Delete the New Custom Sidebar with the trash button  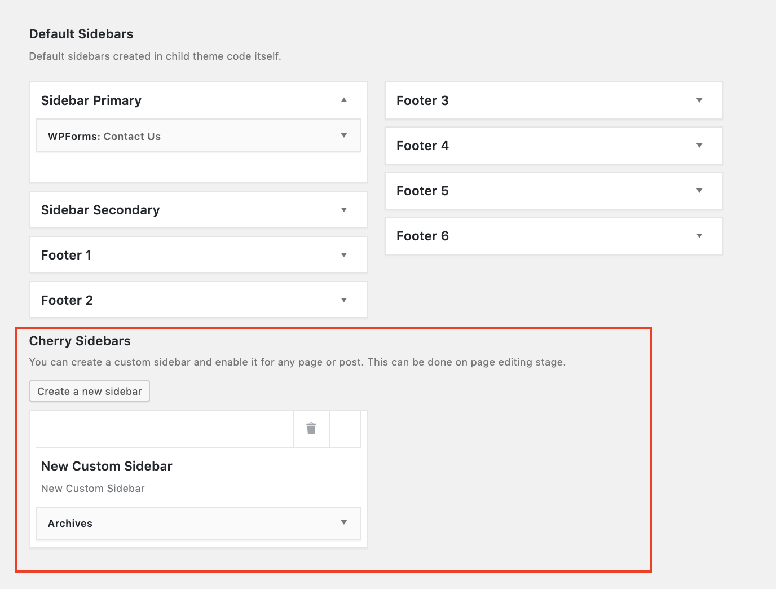pos(311,429)
